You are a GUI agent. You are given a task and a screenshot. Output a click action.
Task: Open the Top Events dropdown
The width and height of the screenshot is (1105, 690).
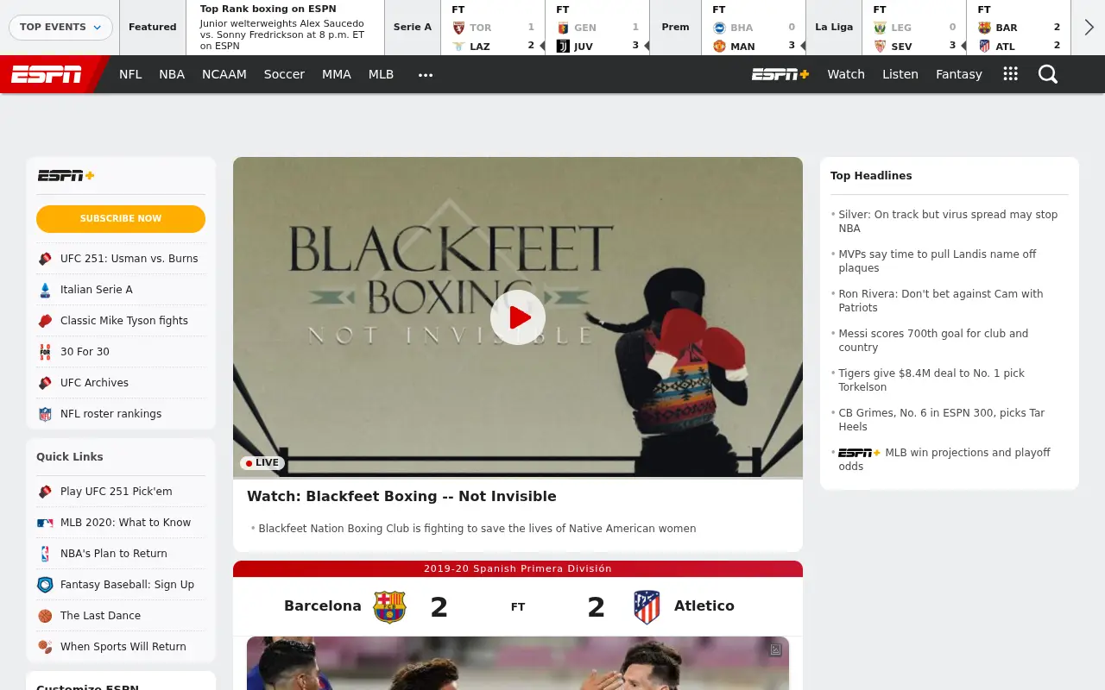pos(60,27)
